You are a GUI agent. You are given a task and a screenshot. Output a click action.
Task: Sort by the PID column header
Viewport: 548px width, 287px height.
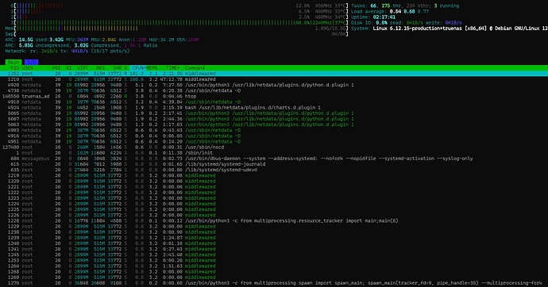point(14,68)
